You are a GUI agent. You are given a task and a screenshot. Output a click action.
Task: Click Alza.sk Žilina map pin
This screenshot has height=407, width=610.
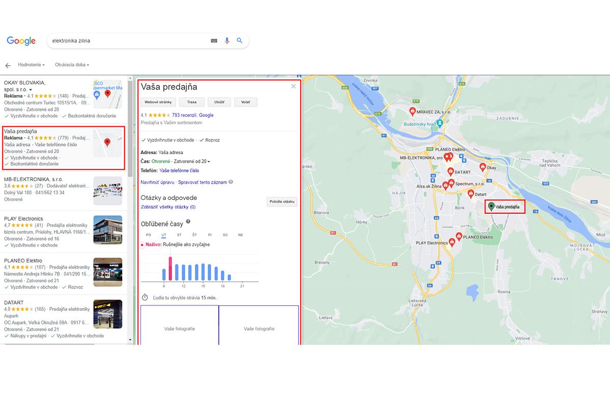pyautogui.click(x=446, y=186)
